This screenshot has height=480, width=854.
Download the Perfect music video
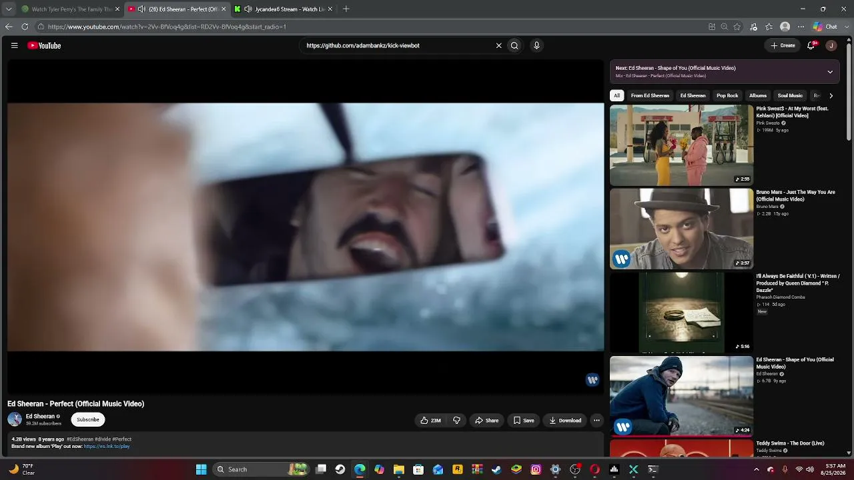[565, 421]
